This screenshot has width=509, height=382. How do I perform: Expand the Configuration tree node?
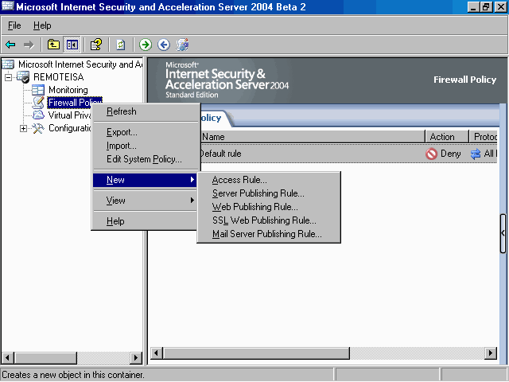point(23,128)
